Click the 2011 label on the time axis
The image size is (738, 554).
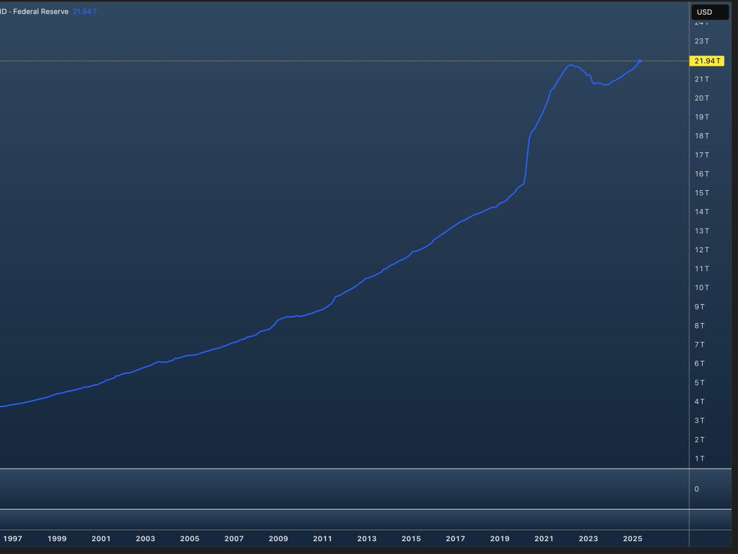tap(323, 539)
